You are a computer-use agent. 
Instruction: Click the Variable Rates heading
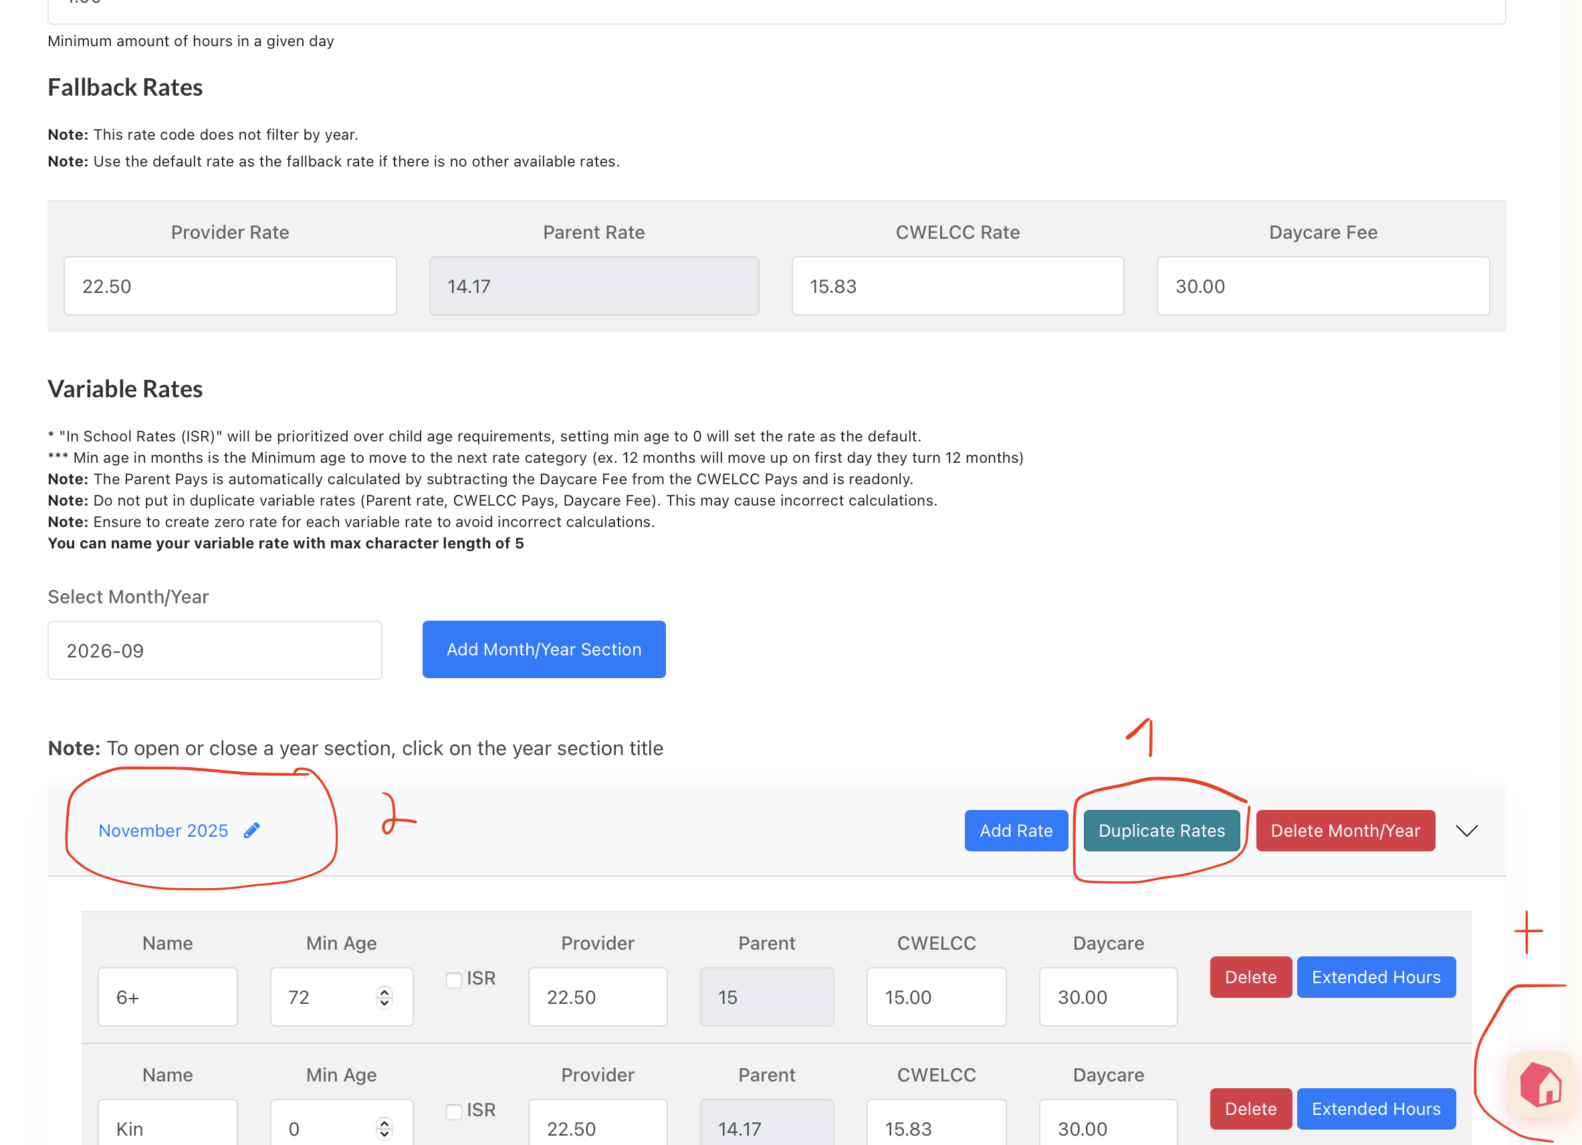(x=126, y=389)
